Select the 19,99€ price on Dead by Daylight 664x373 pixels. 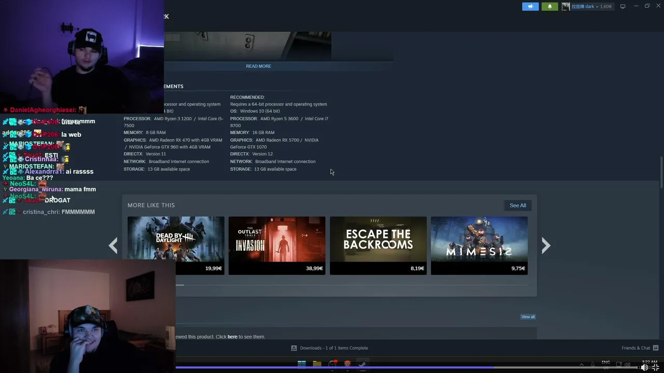213,268
